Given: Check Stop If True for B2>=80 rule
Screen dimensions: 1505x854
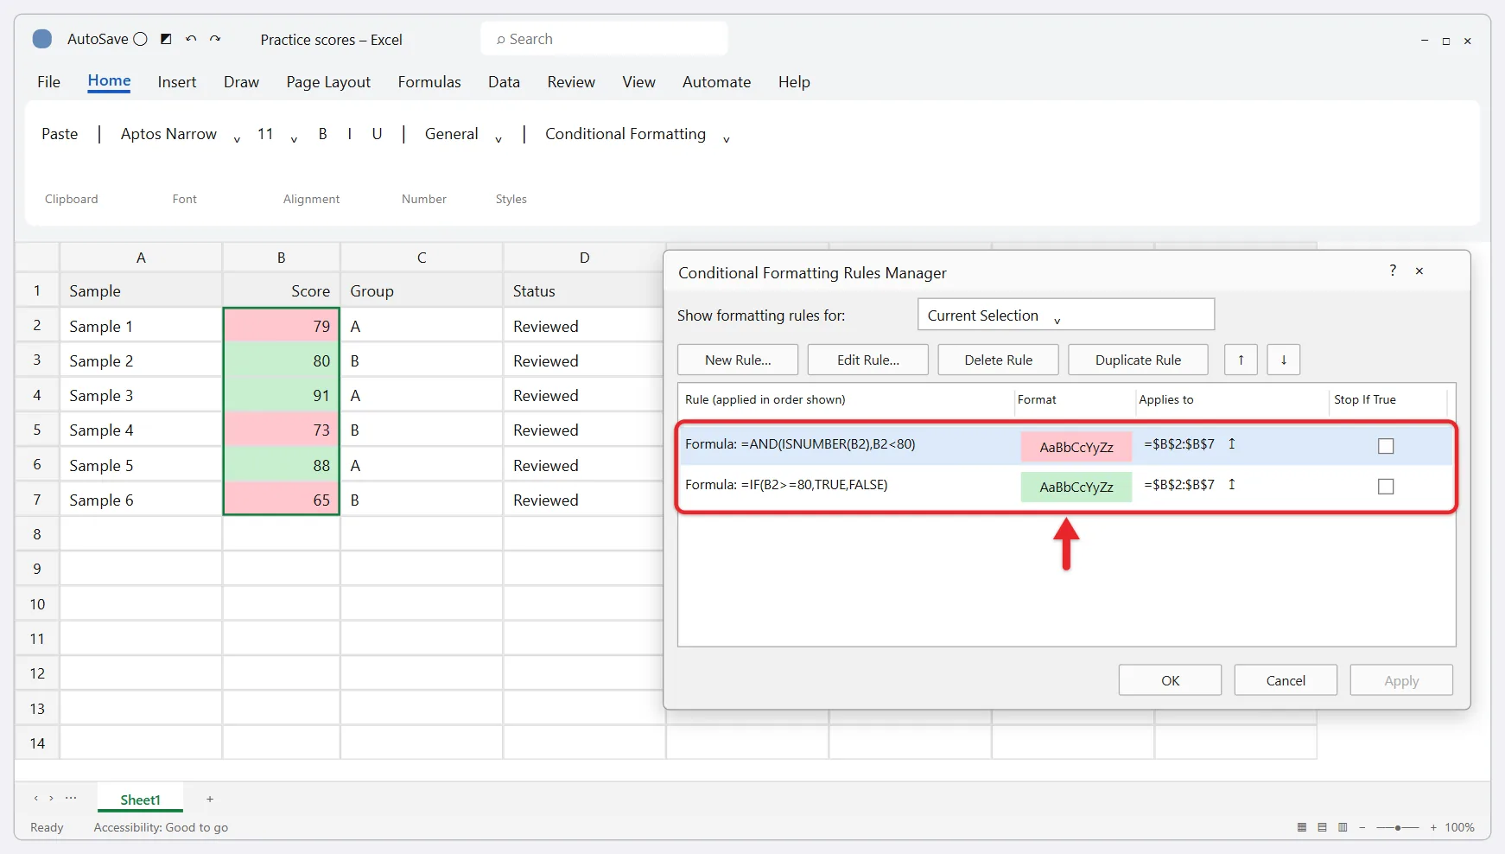Looking at the screenshot, I should point(1386,487).
